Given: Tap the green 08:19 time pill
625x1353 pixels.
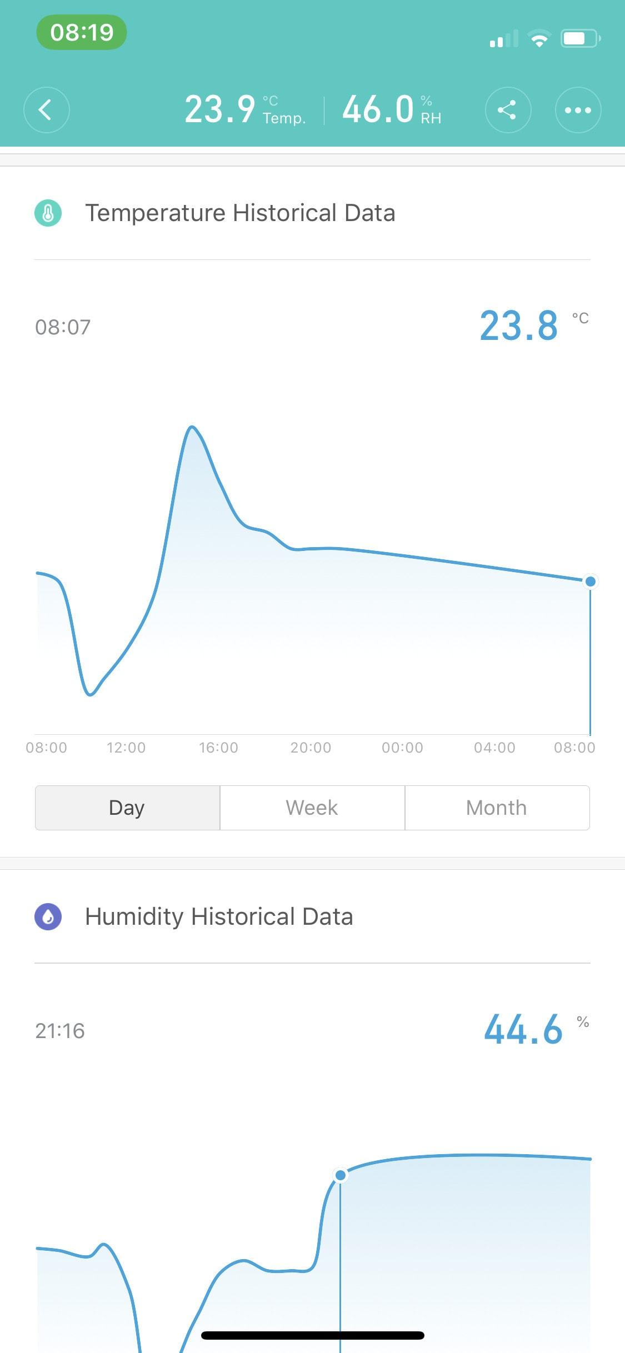Looking at the screenshot, I should pyautogui.click(x=82, y=32).
